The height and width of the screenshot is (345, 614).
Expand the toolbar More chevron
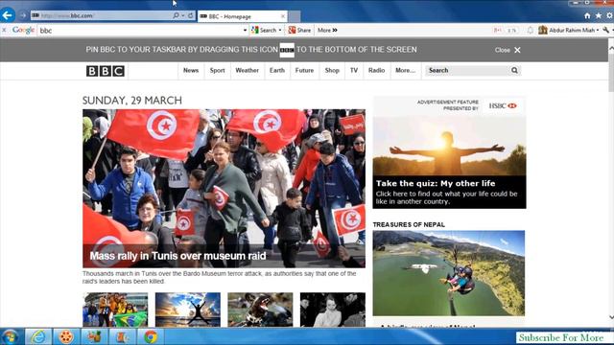coord(327,30)
